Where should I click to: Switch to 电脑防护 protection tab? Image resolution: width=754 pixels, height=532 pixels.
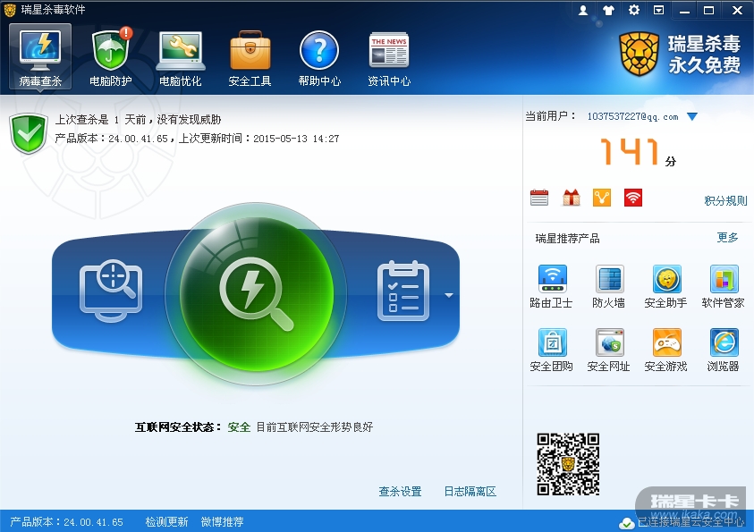pos(111,56)
